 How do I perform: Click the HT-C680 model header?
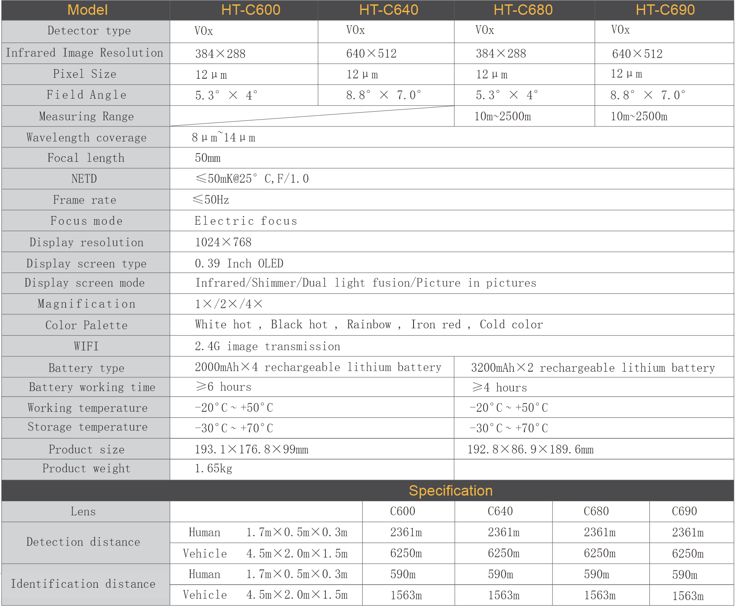coord(523,10)
